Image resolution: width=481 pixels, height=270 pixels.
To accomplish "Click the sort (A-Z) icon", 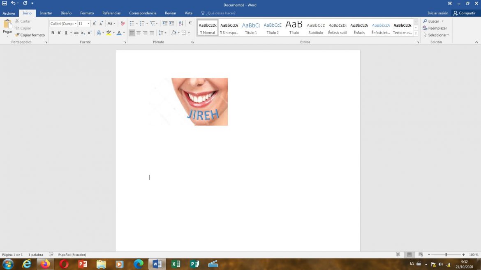I will pos(181,23).
